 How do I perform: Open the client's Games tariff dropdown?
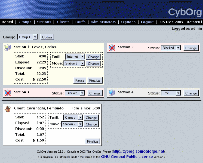tap(73, 118)
